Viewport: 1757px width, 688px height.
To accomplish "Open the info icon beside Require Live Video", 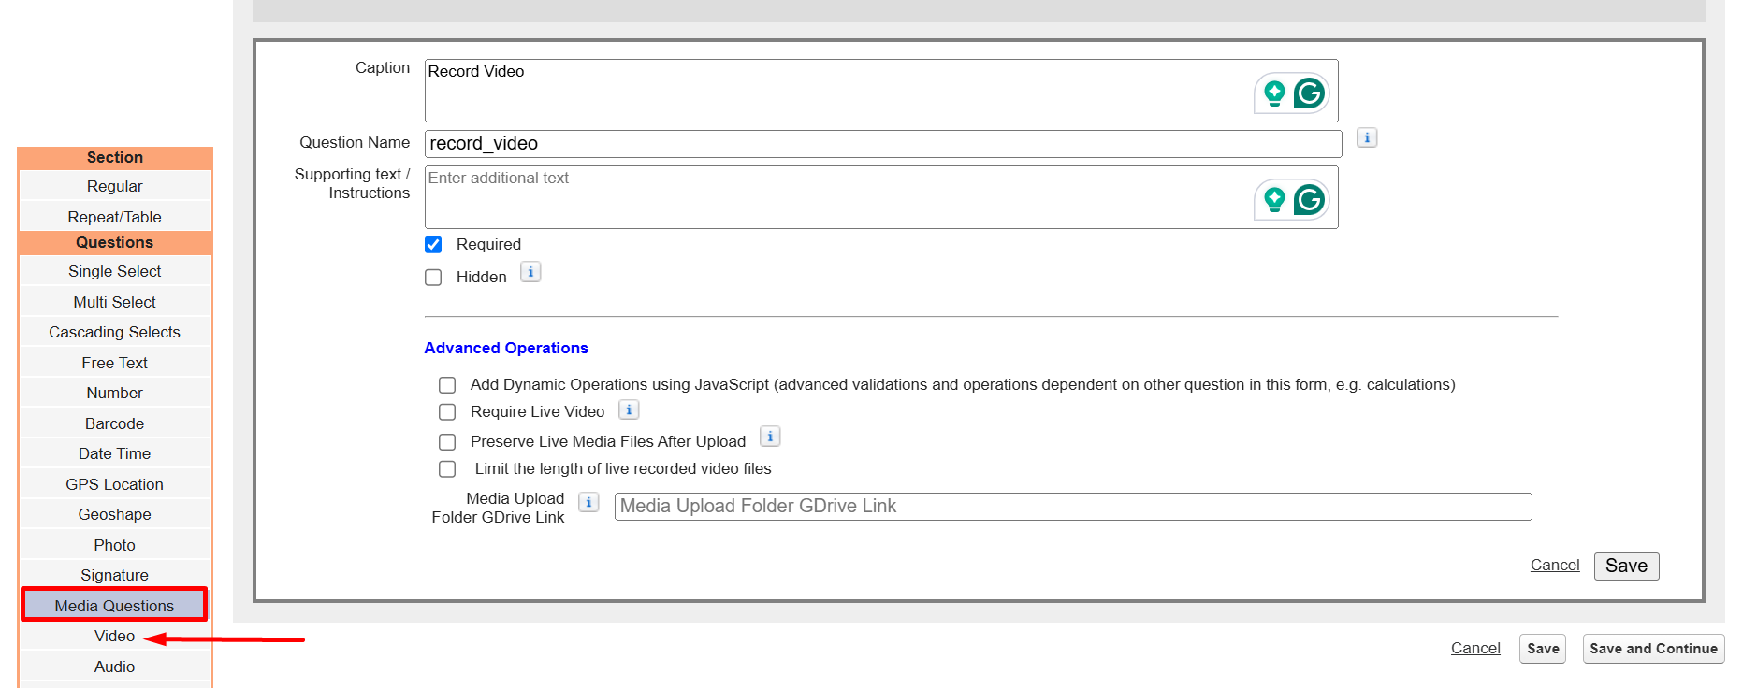I will (x=629, y=409).
